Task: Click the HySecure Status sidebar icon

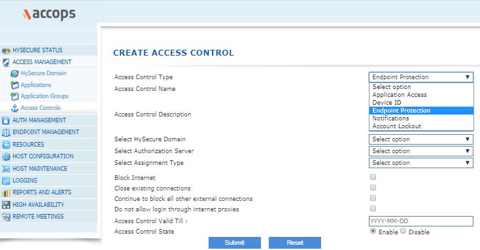Action: pos(6,50)
